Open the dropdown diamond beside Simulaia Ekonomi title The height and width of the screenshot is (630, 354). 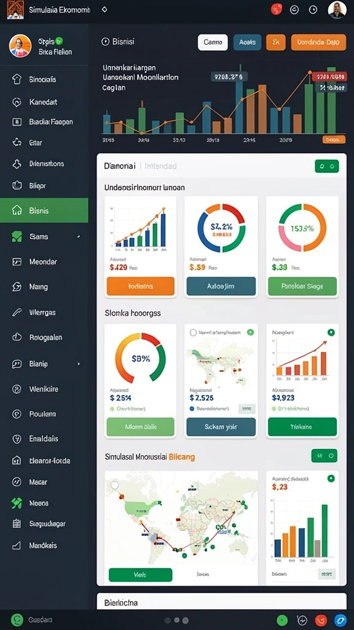point(104,9)
